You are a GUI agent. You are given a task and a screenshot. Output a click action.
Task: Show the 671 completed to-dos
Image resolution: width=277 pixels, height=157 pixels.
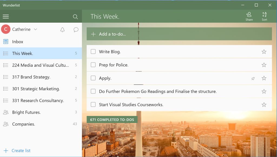coord(112,120)
